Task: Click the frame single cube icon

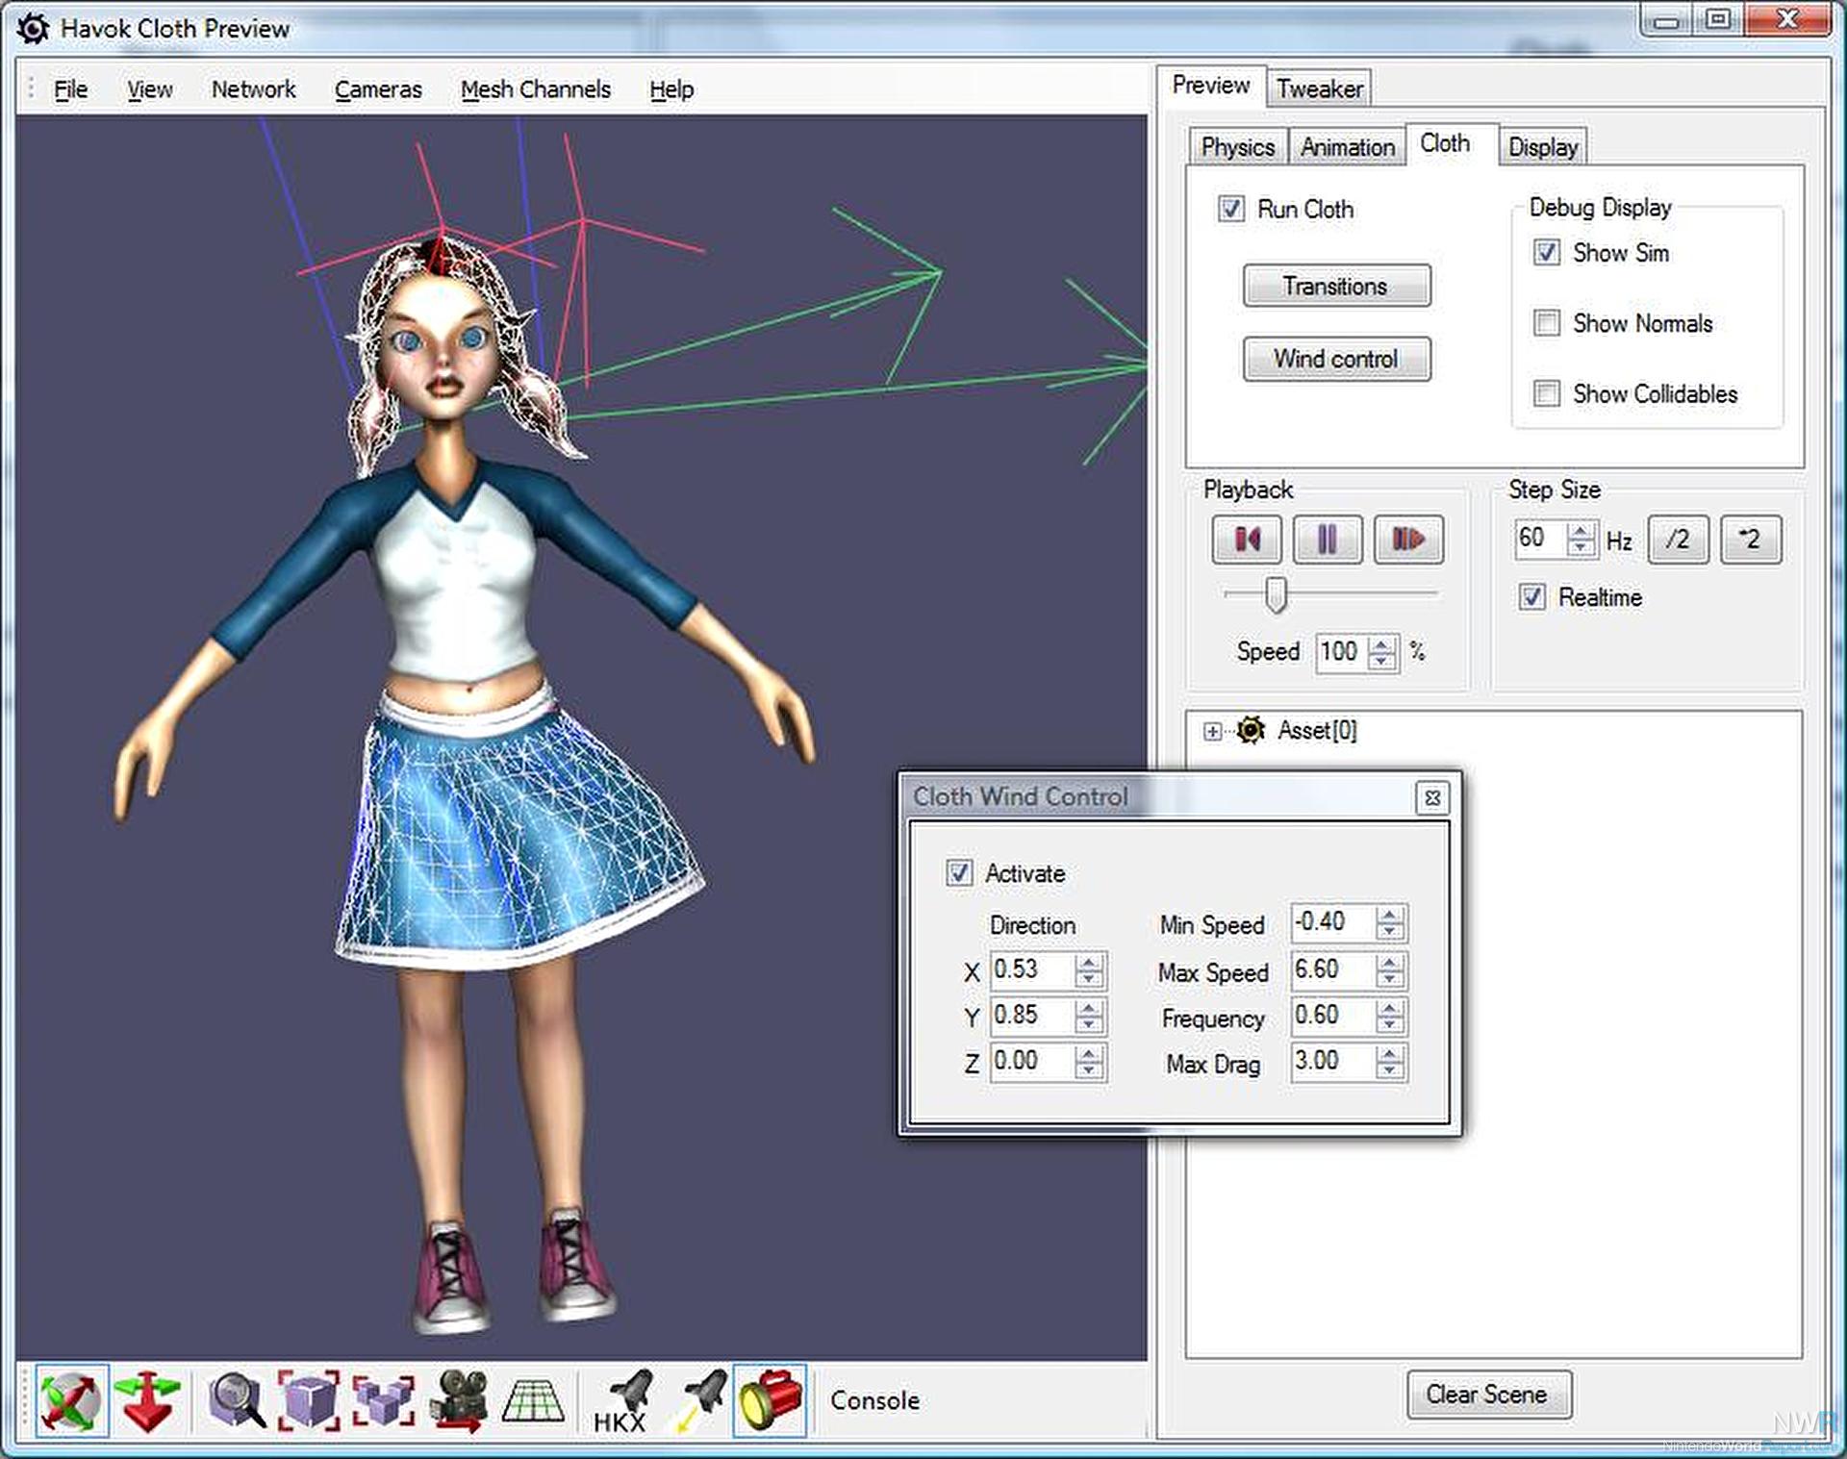Action: (309, 1401)
